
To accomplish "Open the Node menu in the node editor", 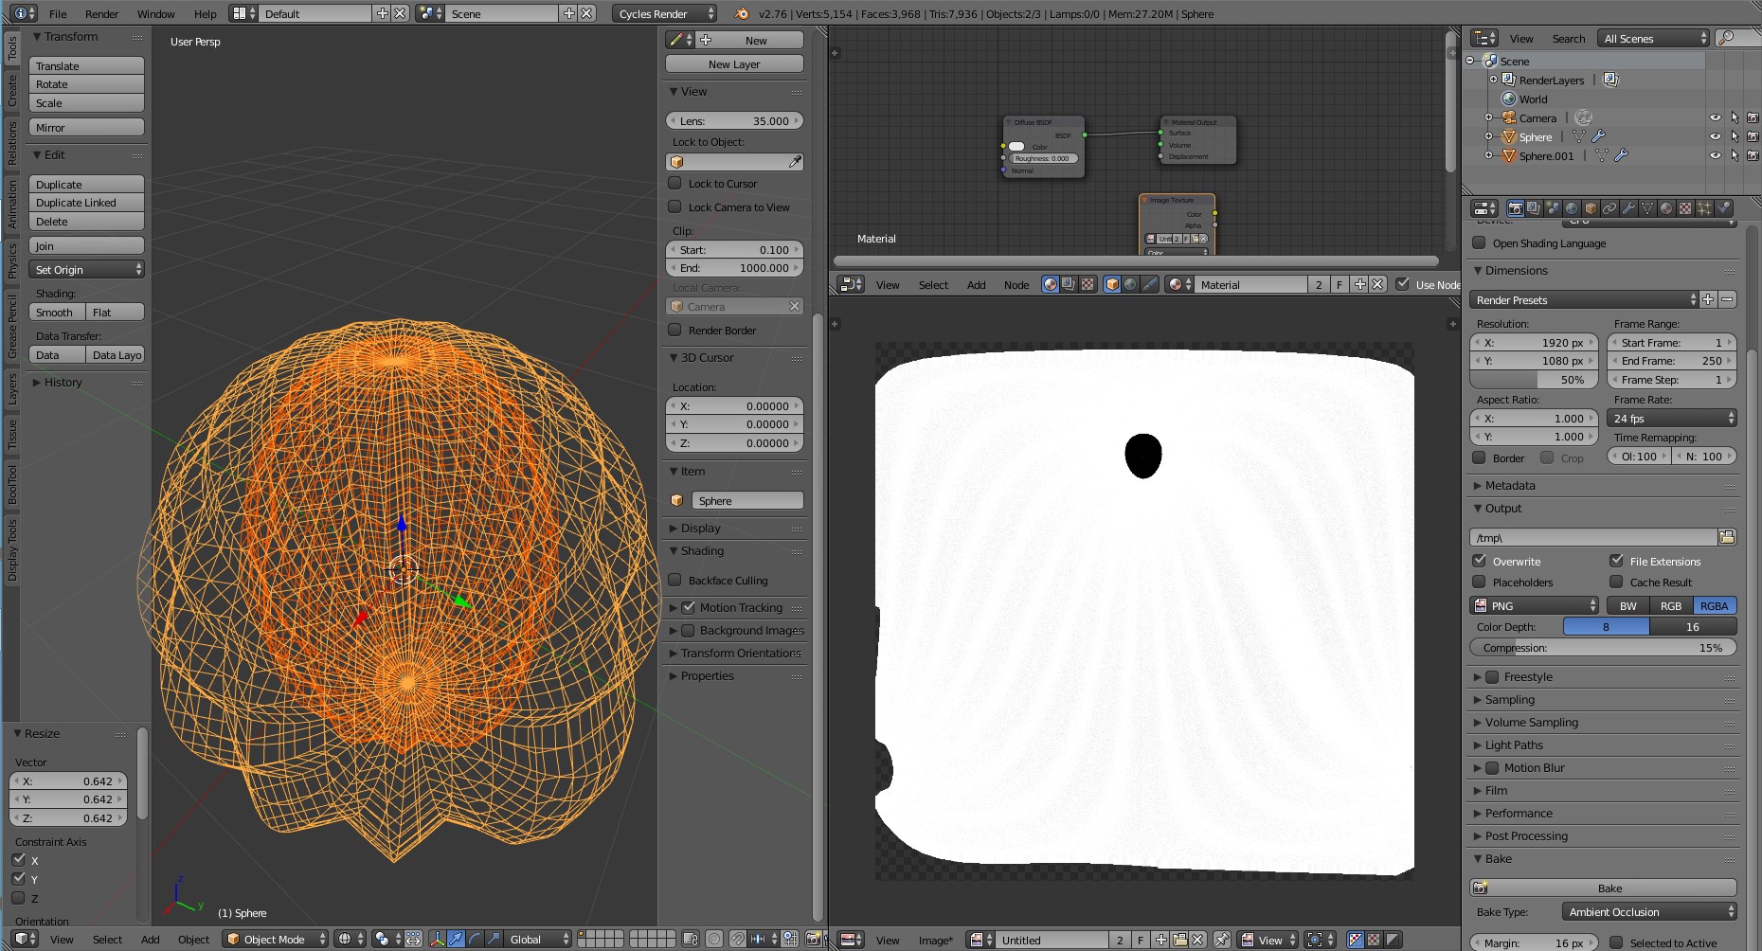I will [x=1016, y=284].
